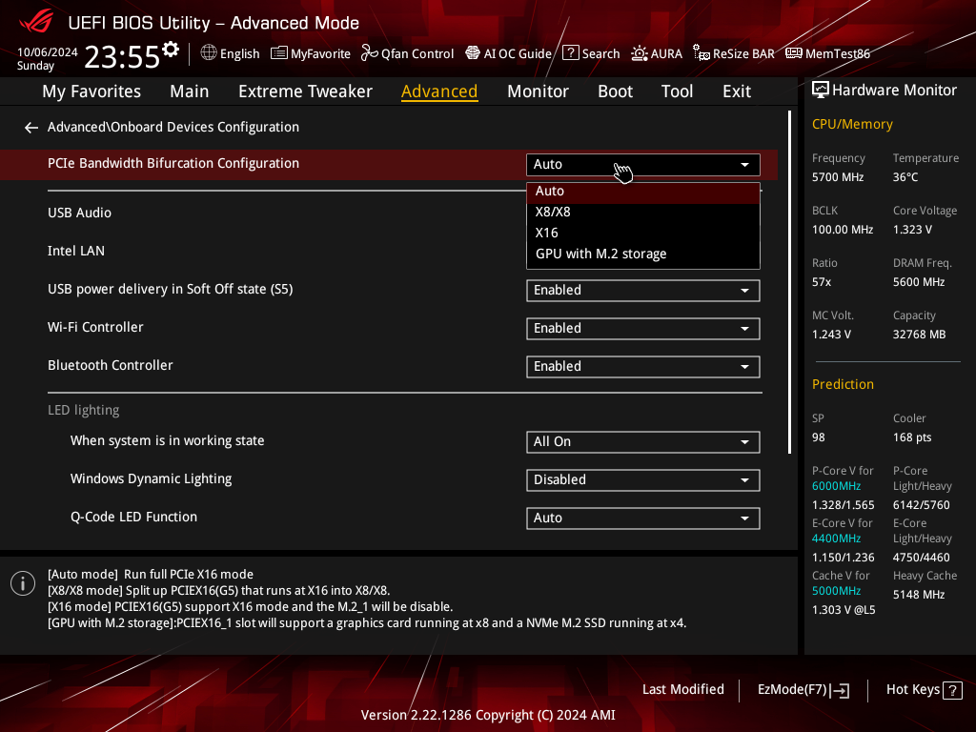This screenshot has height=732, width=976.
Task: Click the Prediction section heading
Action: [x=843, y=385]
